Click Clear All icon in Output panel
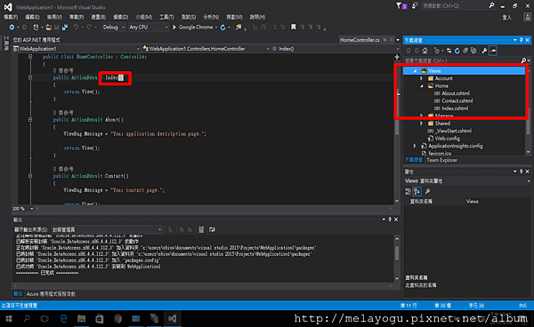 click(x=201, y=229)
